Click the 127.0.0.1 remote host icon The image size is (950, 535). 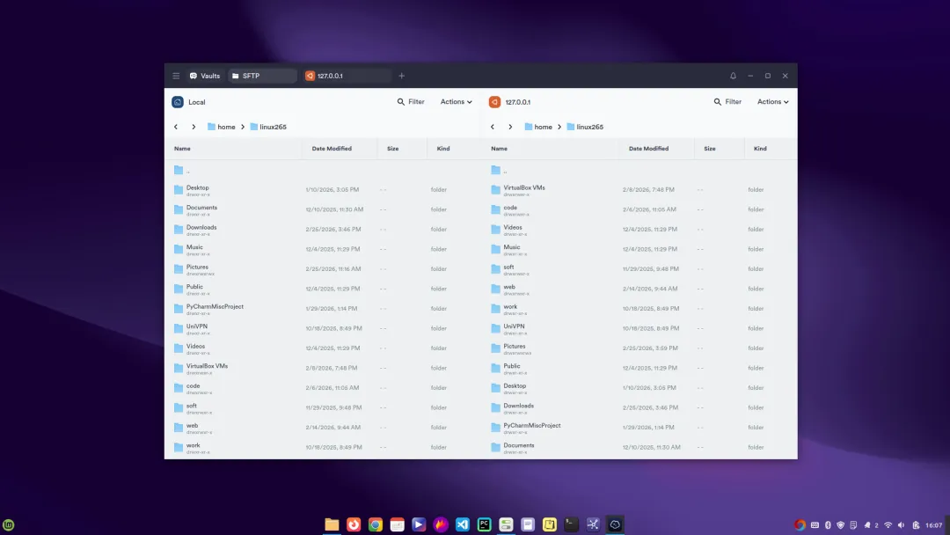click(495, 102)
